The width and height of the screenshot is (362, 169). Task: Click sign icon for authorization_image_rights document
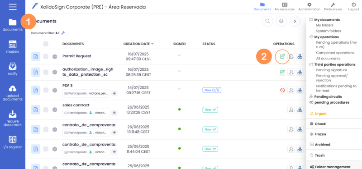tap(282, 72)
